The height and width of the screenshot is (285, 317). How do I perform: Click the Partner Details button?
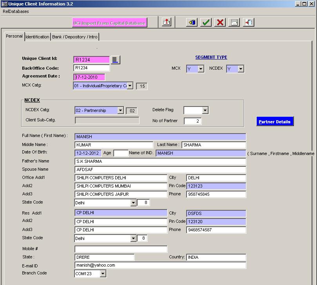point(275,122)
